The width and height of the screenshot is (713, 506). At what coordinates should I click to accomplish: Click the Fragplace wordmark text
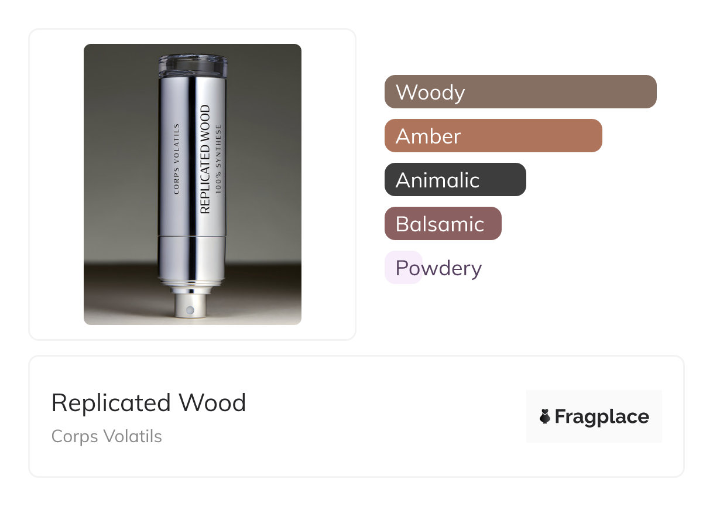pos(601,416)
